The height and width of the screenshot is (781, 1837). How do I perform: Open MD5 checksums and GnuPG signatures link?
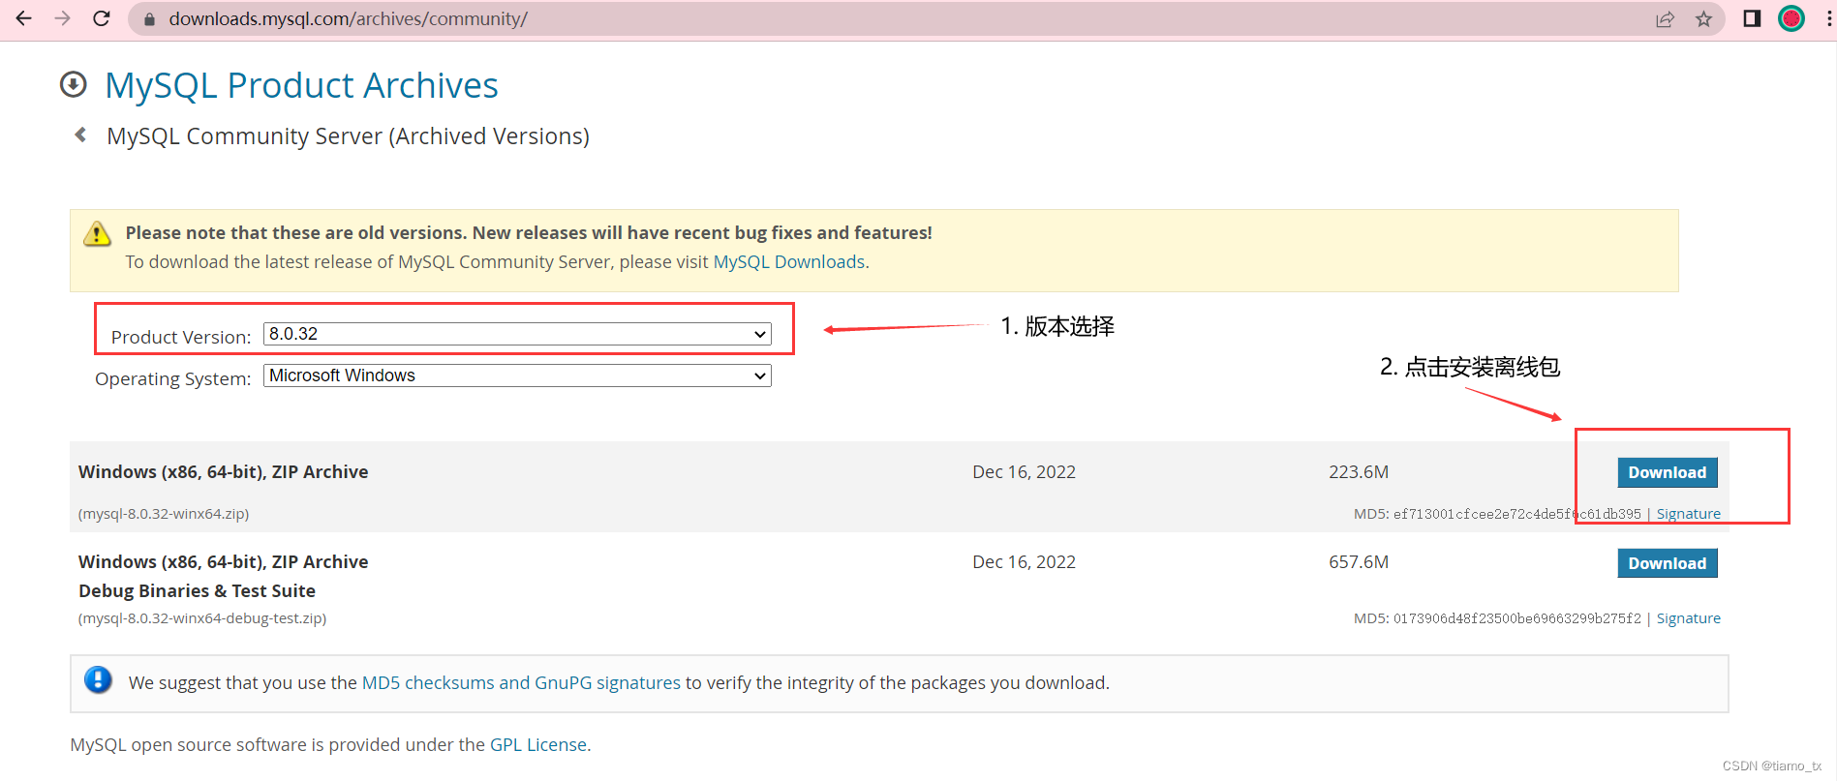point(521,683)
